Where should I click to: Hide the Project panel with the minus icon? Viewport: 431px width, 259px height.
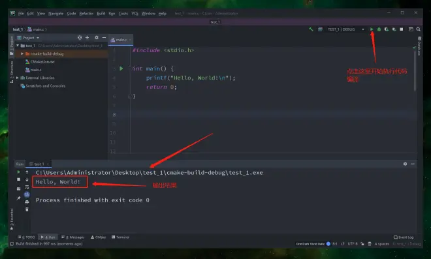(x=104, y=38)
